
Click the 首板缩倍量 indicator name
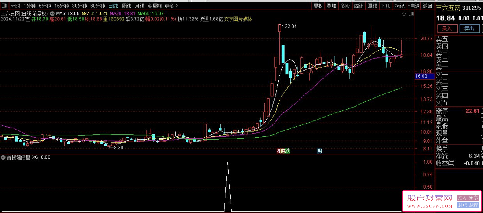click(18, 157)
